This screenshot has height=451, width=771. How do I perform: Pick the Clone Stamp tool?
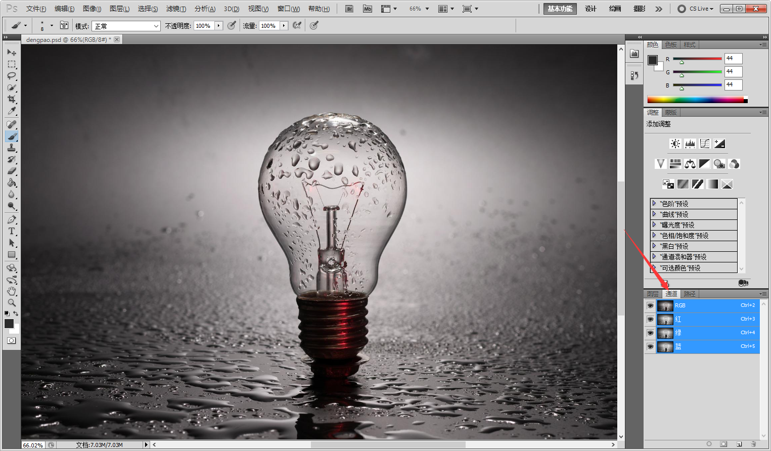(x=12, y=148)
